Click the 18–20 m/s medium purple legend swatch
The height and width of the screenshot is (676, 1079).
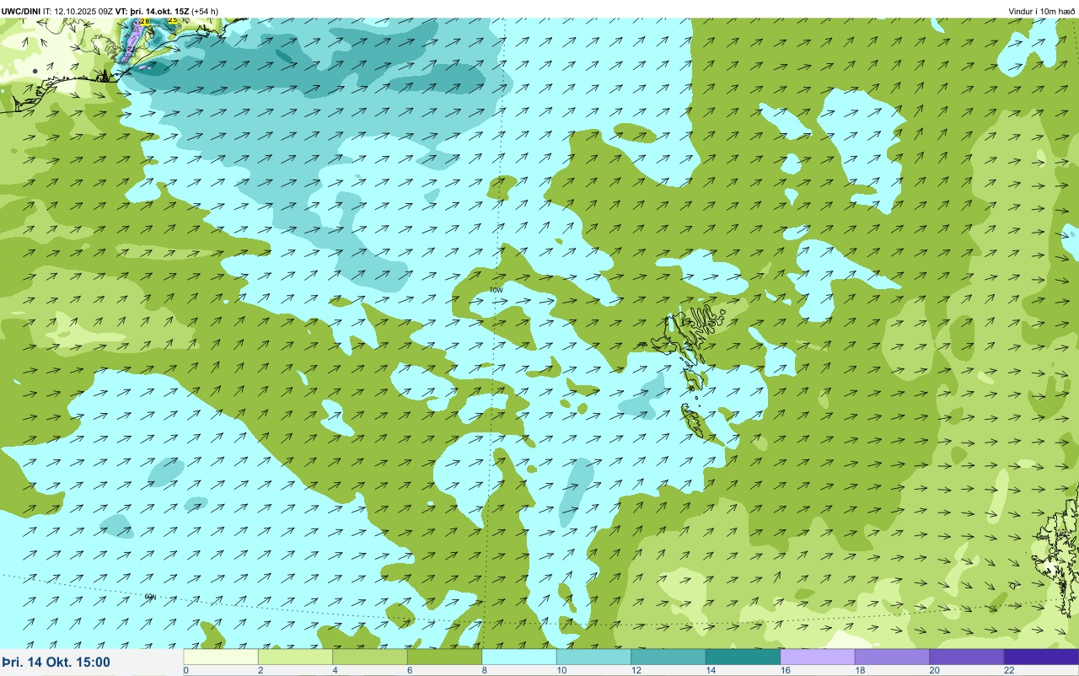click(892, 657)
